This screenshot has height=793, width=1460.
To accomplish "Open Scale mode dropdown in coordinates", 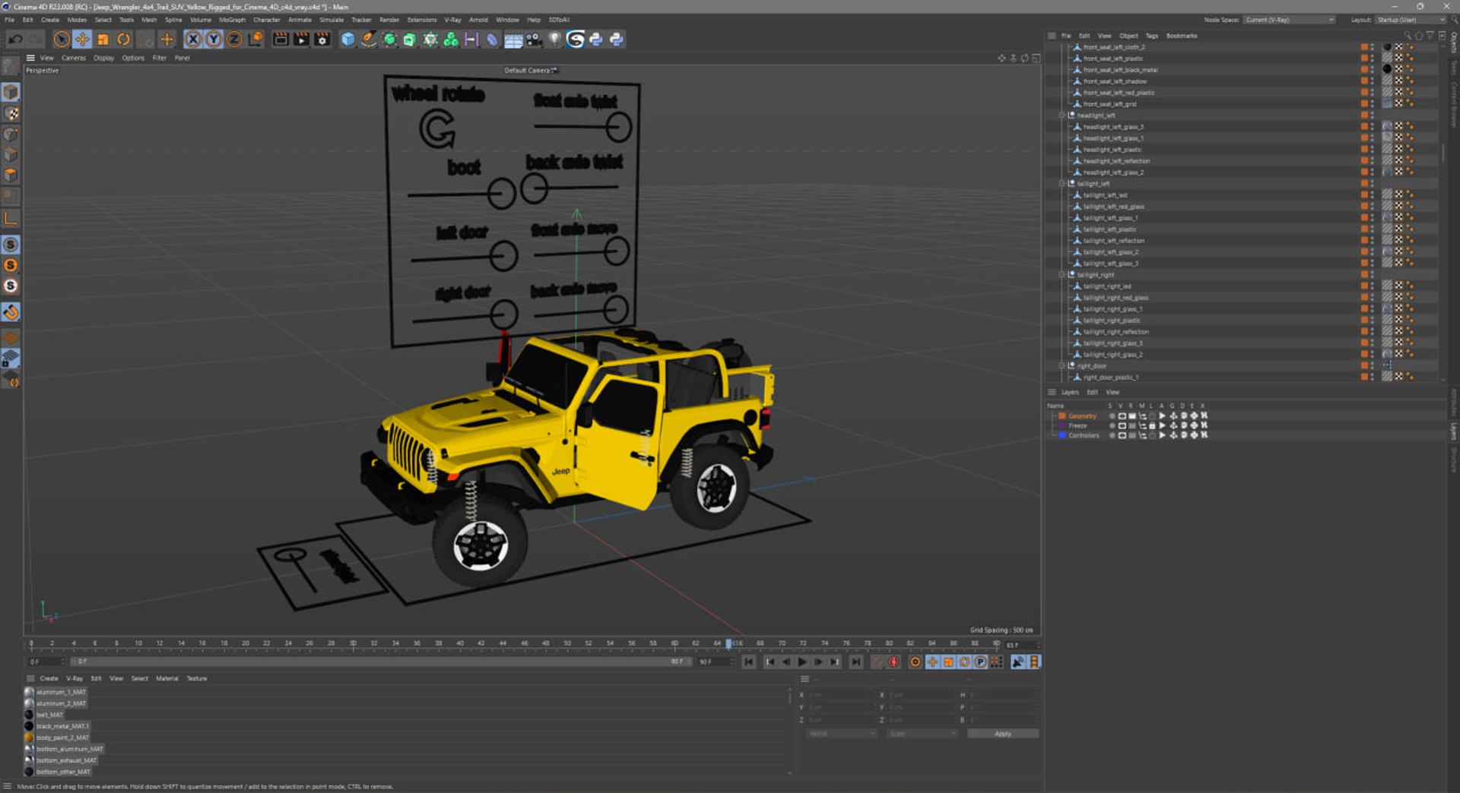I will point(922,734).
